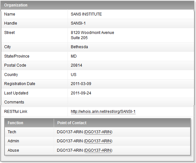
Task: Click the 'City' field label
Action: [x=7, y=47]
